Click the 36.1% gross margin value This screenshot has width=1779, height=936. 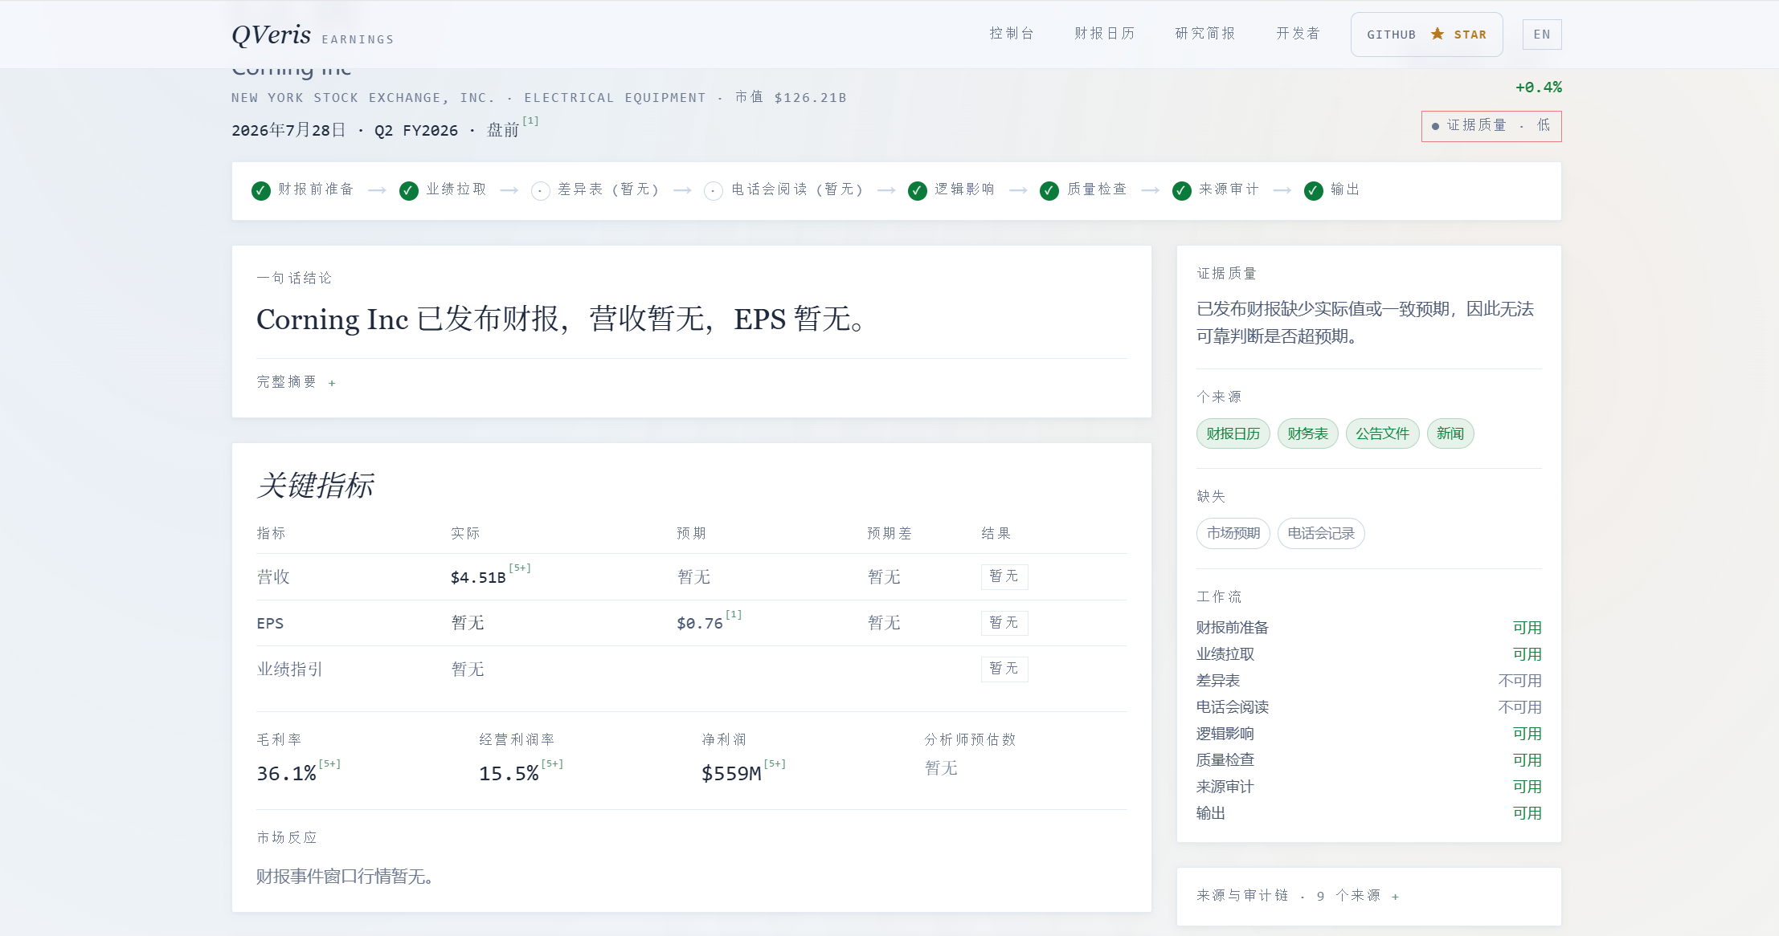tap(286, 774)
